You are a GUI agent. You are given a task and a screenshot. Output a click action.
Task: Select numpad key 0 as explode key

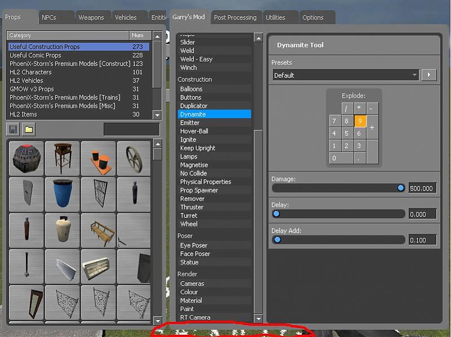click(x=340, y=158)
